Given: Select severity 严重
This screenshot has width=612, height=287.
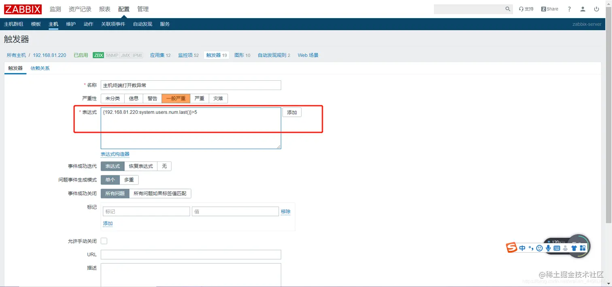Looking at the screenshot, I should pyautogui.click(x=200, y=98).
